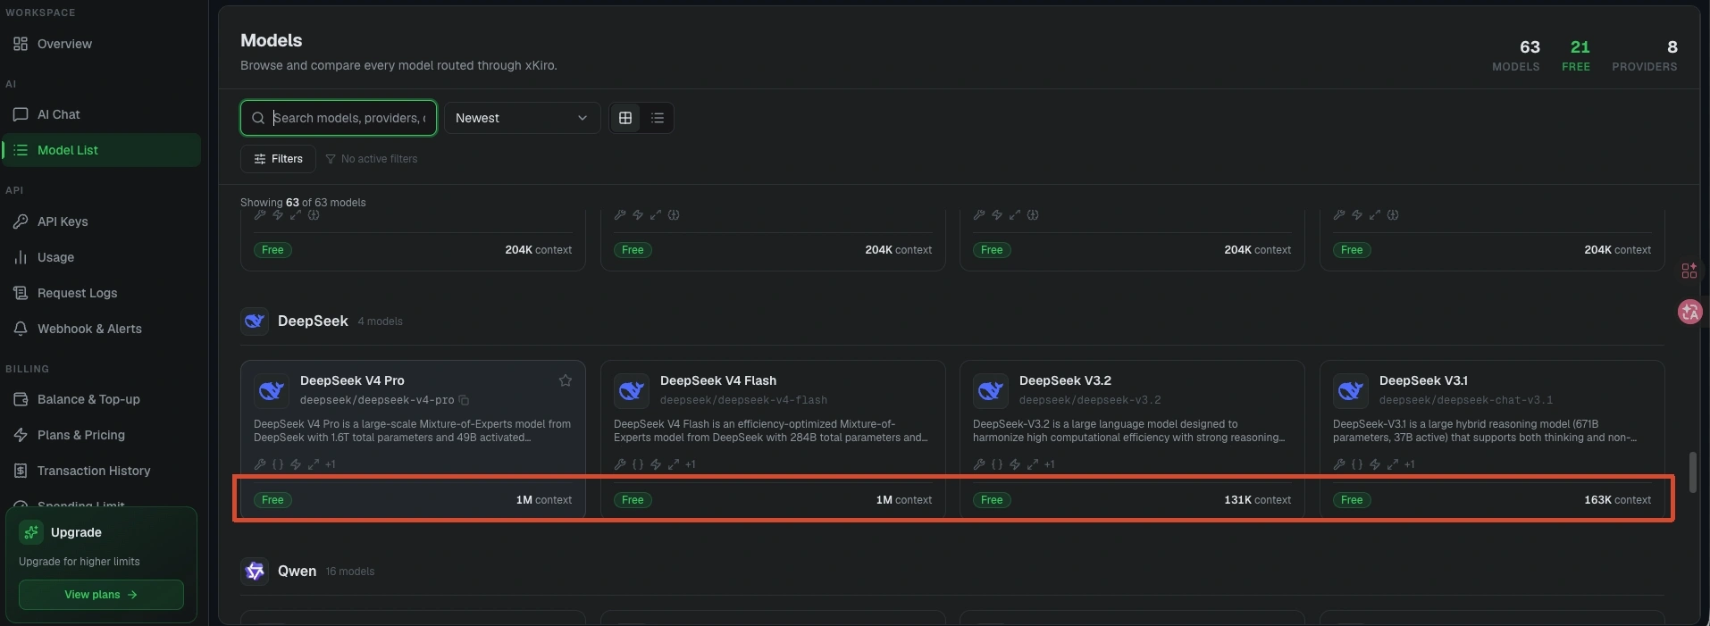Open Request Logs in sidebar
Viewport: 1710px width, 626px height.
pos(101,293)
